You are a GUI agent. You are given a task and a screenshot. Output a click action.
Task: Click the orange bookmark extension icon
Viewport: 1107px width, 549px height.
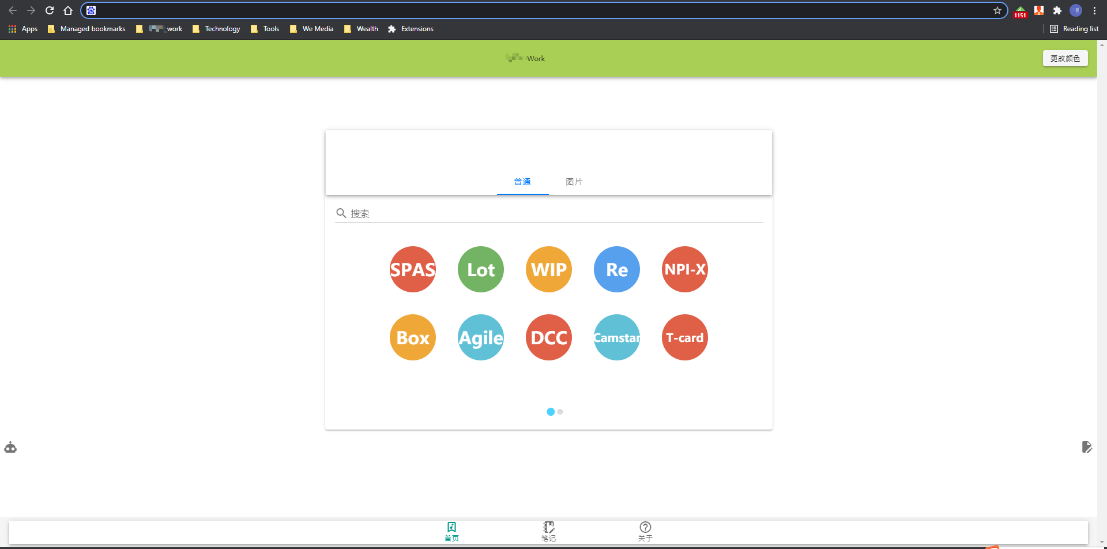pos(1039,10)
